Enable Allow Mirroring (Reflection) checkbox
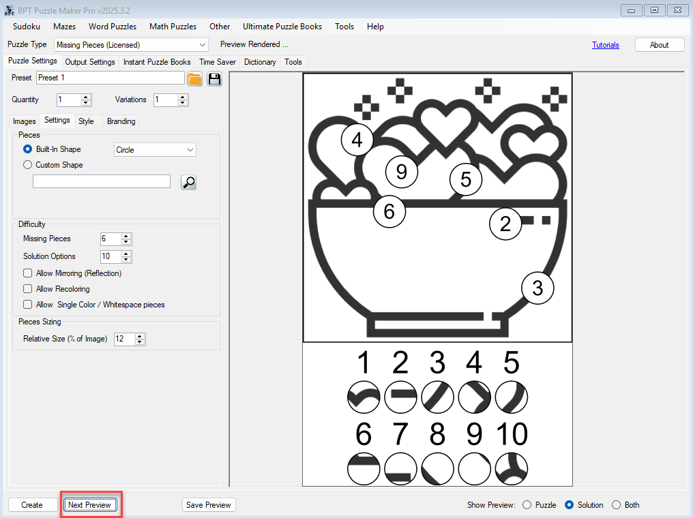This screenshot has width=693, height=518. point(28,273)
